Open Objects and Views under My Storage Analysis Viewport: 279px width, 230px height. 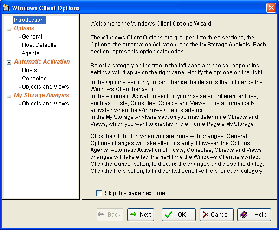pos(45,104)
